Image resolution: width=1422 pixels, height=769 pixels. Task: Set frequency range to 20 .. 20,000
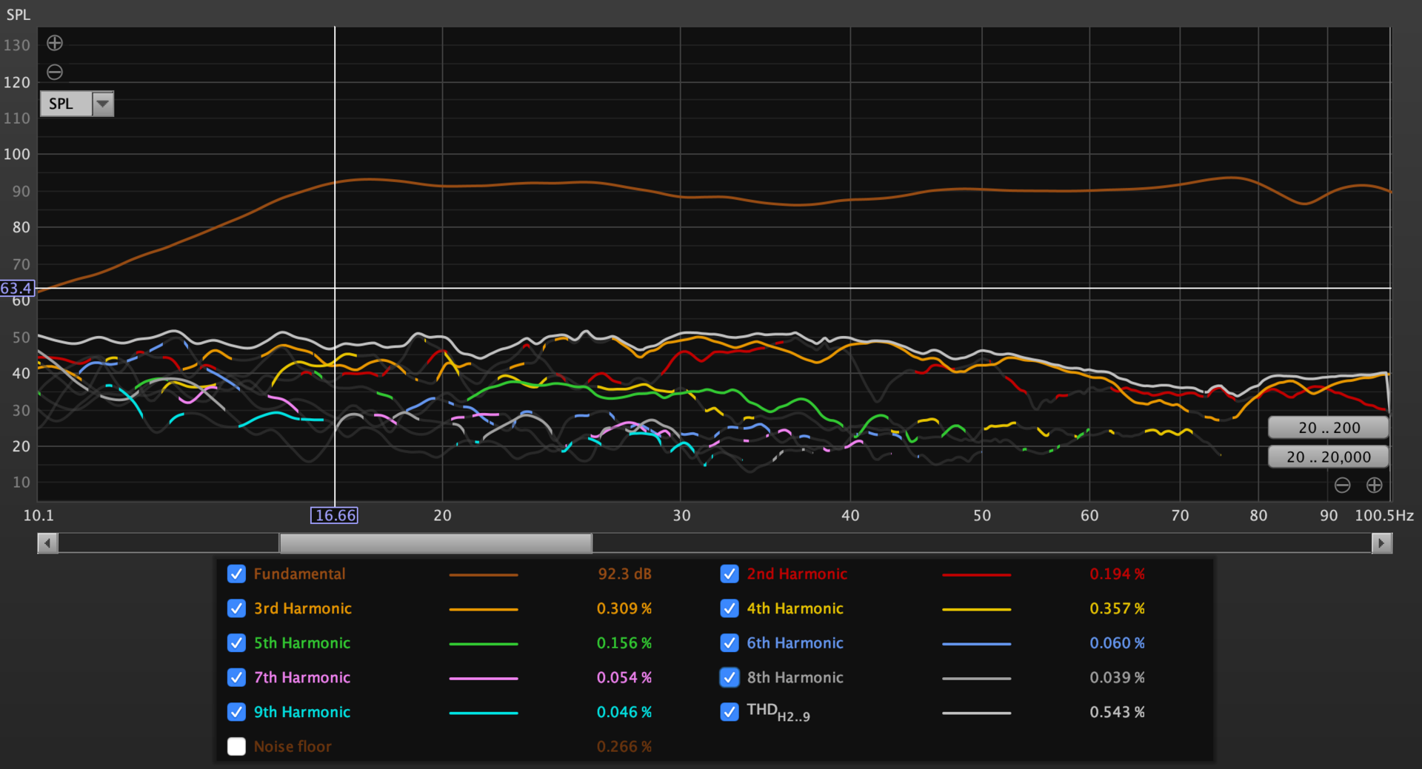(1328, 457)
